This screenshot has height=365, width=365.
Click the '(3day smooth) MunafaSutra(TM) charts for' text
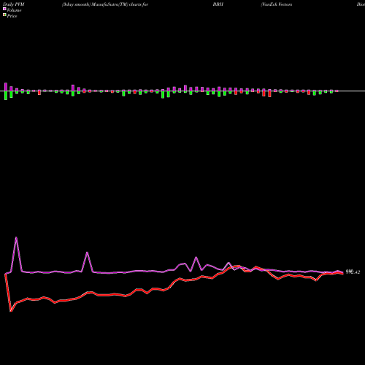click(105, 4)
